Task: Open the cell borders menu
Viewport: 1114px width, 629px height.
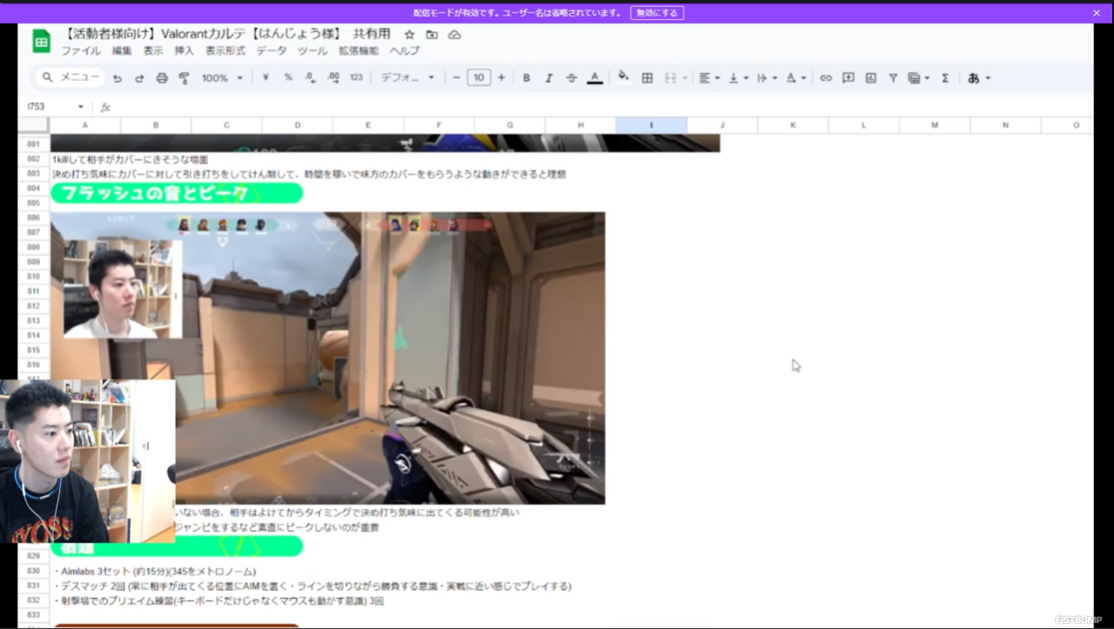Action: pyautogui.click(x=648, y=77)
